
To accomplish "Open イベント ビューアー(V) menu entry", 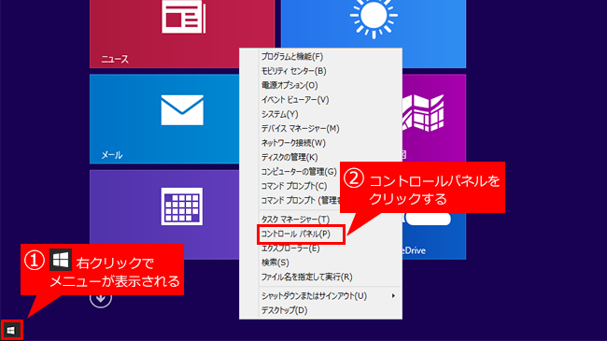I will click(x=320, y=100).
